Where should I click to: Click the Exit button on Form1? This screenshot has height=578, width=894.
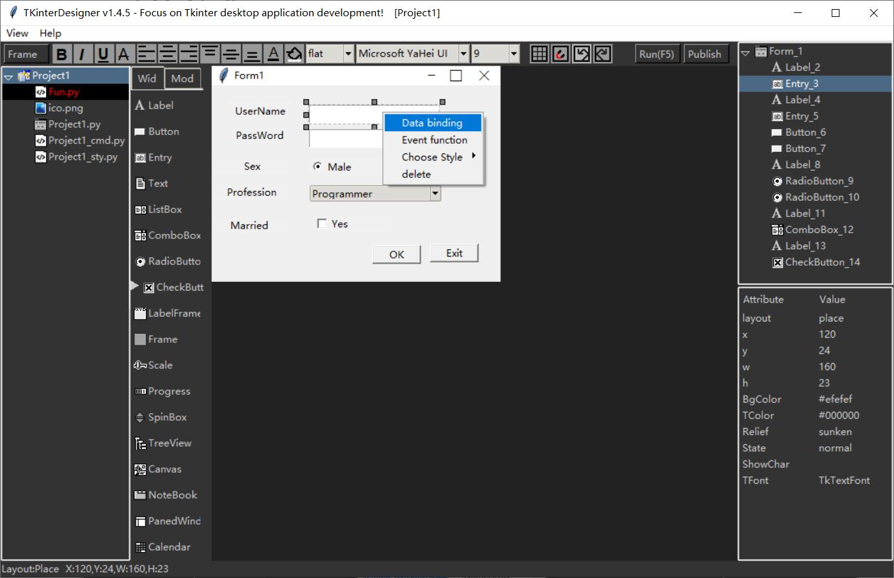[x=454, y=253]
